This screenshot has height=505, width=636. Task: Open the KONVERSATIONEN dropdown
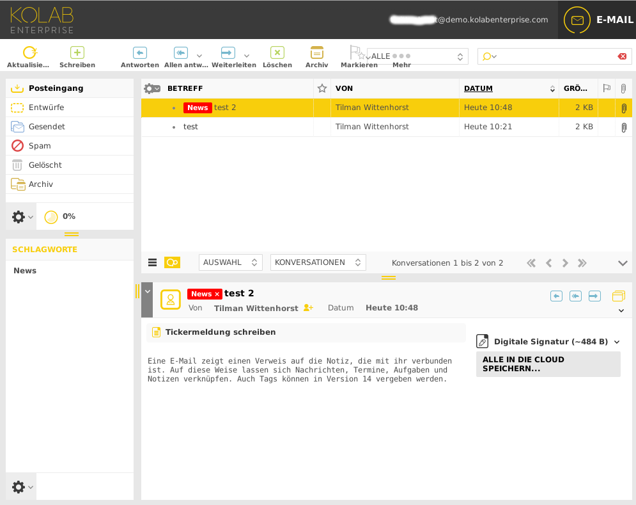coord(318,262)
